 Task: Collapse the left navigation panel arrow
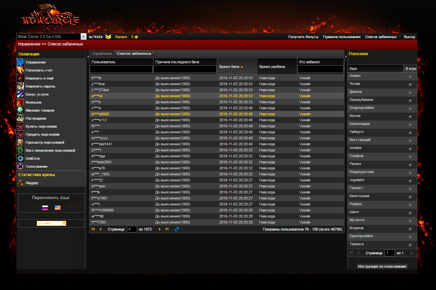pos(88,57)
